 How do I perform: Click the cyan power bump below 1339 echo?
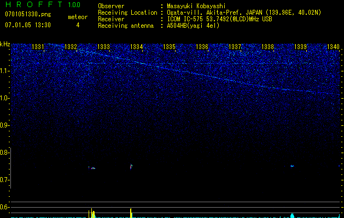[x=292, y=215]
